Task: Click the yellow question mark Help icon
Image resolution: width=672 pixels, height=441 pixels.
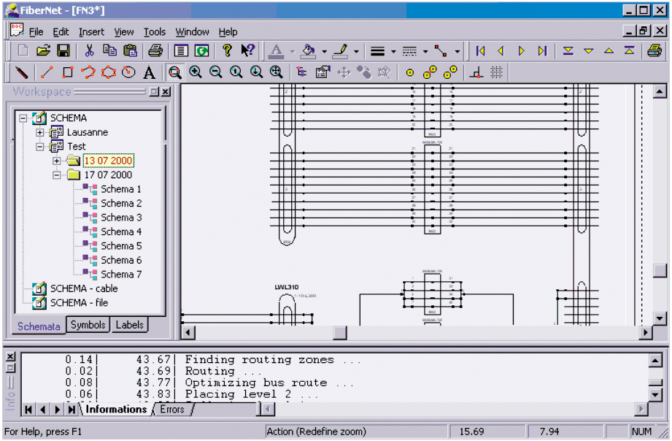Action: [227, 50]
